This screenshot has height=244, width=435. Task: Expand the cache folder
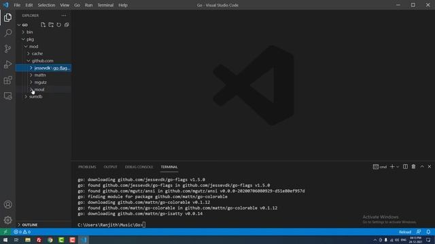(43, 54)
